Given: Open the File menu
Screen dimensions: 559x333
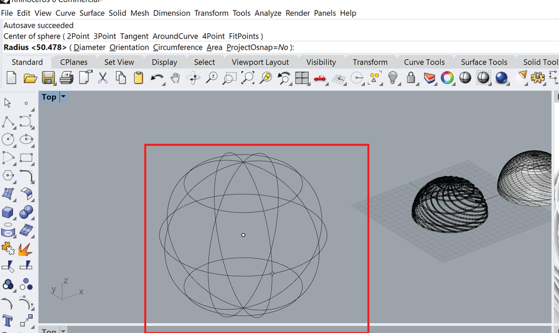Looking at the screenshot, I should [x=7, y=13].
